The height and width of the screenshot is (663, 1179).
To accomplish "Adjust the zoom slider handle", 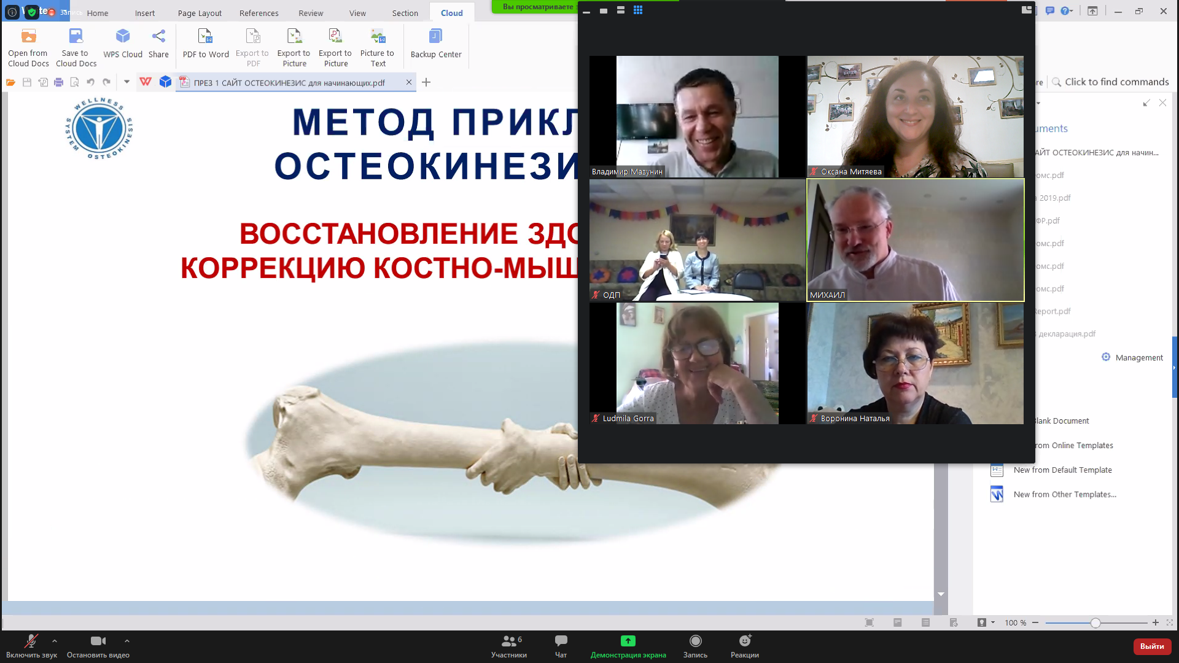I will click(1095, 623).
